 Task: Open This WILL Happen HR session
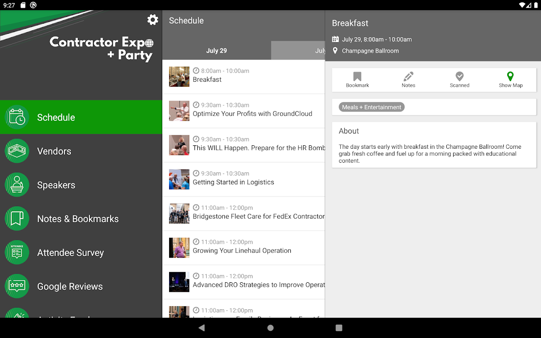point(243,145)
